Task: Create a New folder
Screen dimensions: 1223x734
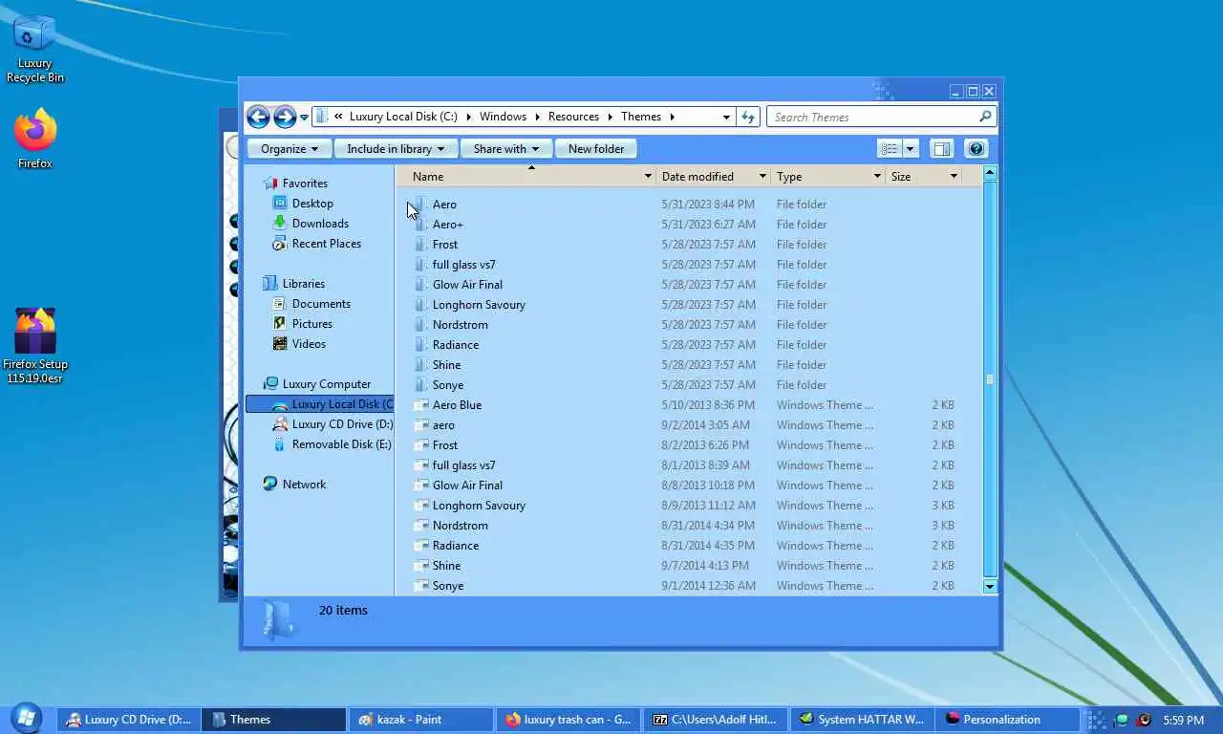Action: coord(596,149)
